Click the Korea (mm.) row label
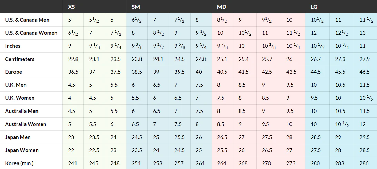Screen dimensions: 377x169 coord(19,163)
